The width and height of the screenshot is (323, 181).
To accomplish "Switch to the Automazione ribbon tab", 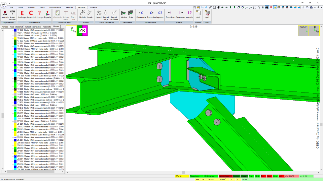I will (x=55, y=7).
